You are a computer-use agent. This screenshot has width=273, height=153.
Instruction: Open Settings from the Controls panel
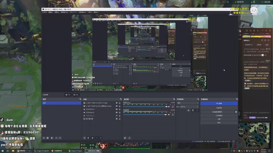click(219, 119)
